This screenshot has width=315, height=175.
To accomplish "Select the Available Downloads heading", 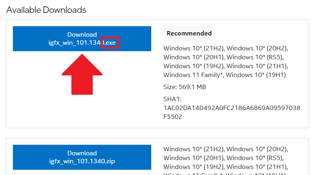I will (46, 10).
